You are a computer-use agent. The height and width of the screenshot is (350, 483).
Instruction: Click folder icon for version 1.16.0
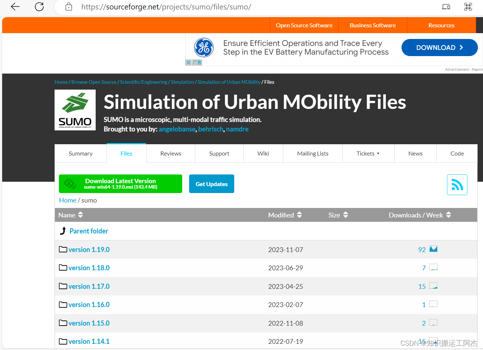click(63, 304)
